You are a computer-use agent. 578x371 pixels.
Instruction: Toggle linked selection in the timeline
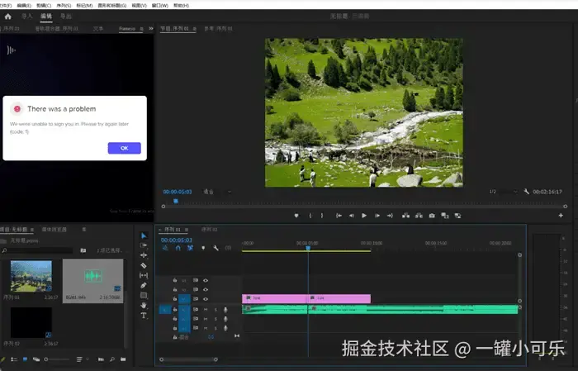[x=190, y=248]
